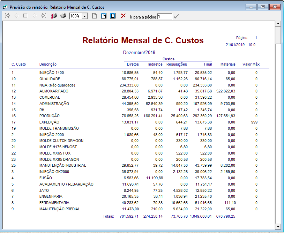Click the 'Relatório Mensal de C. Custos' heading
This screenshot has width=284, height=233.
click(143, 40)
